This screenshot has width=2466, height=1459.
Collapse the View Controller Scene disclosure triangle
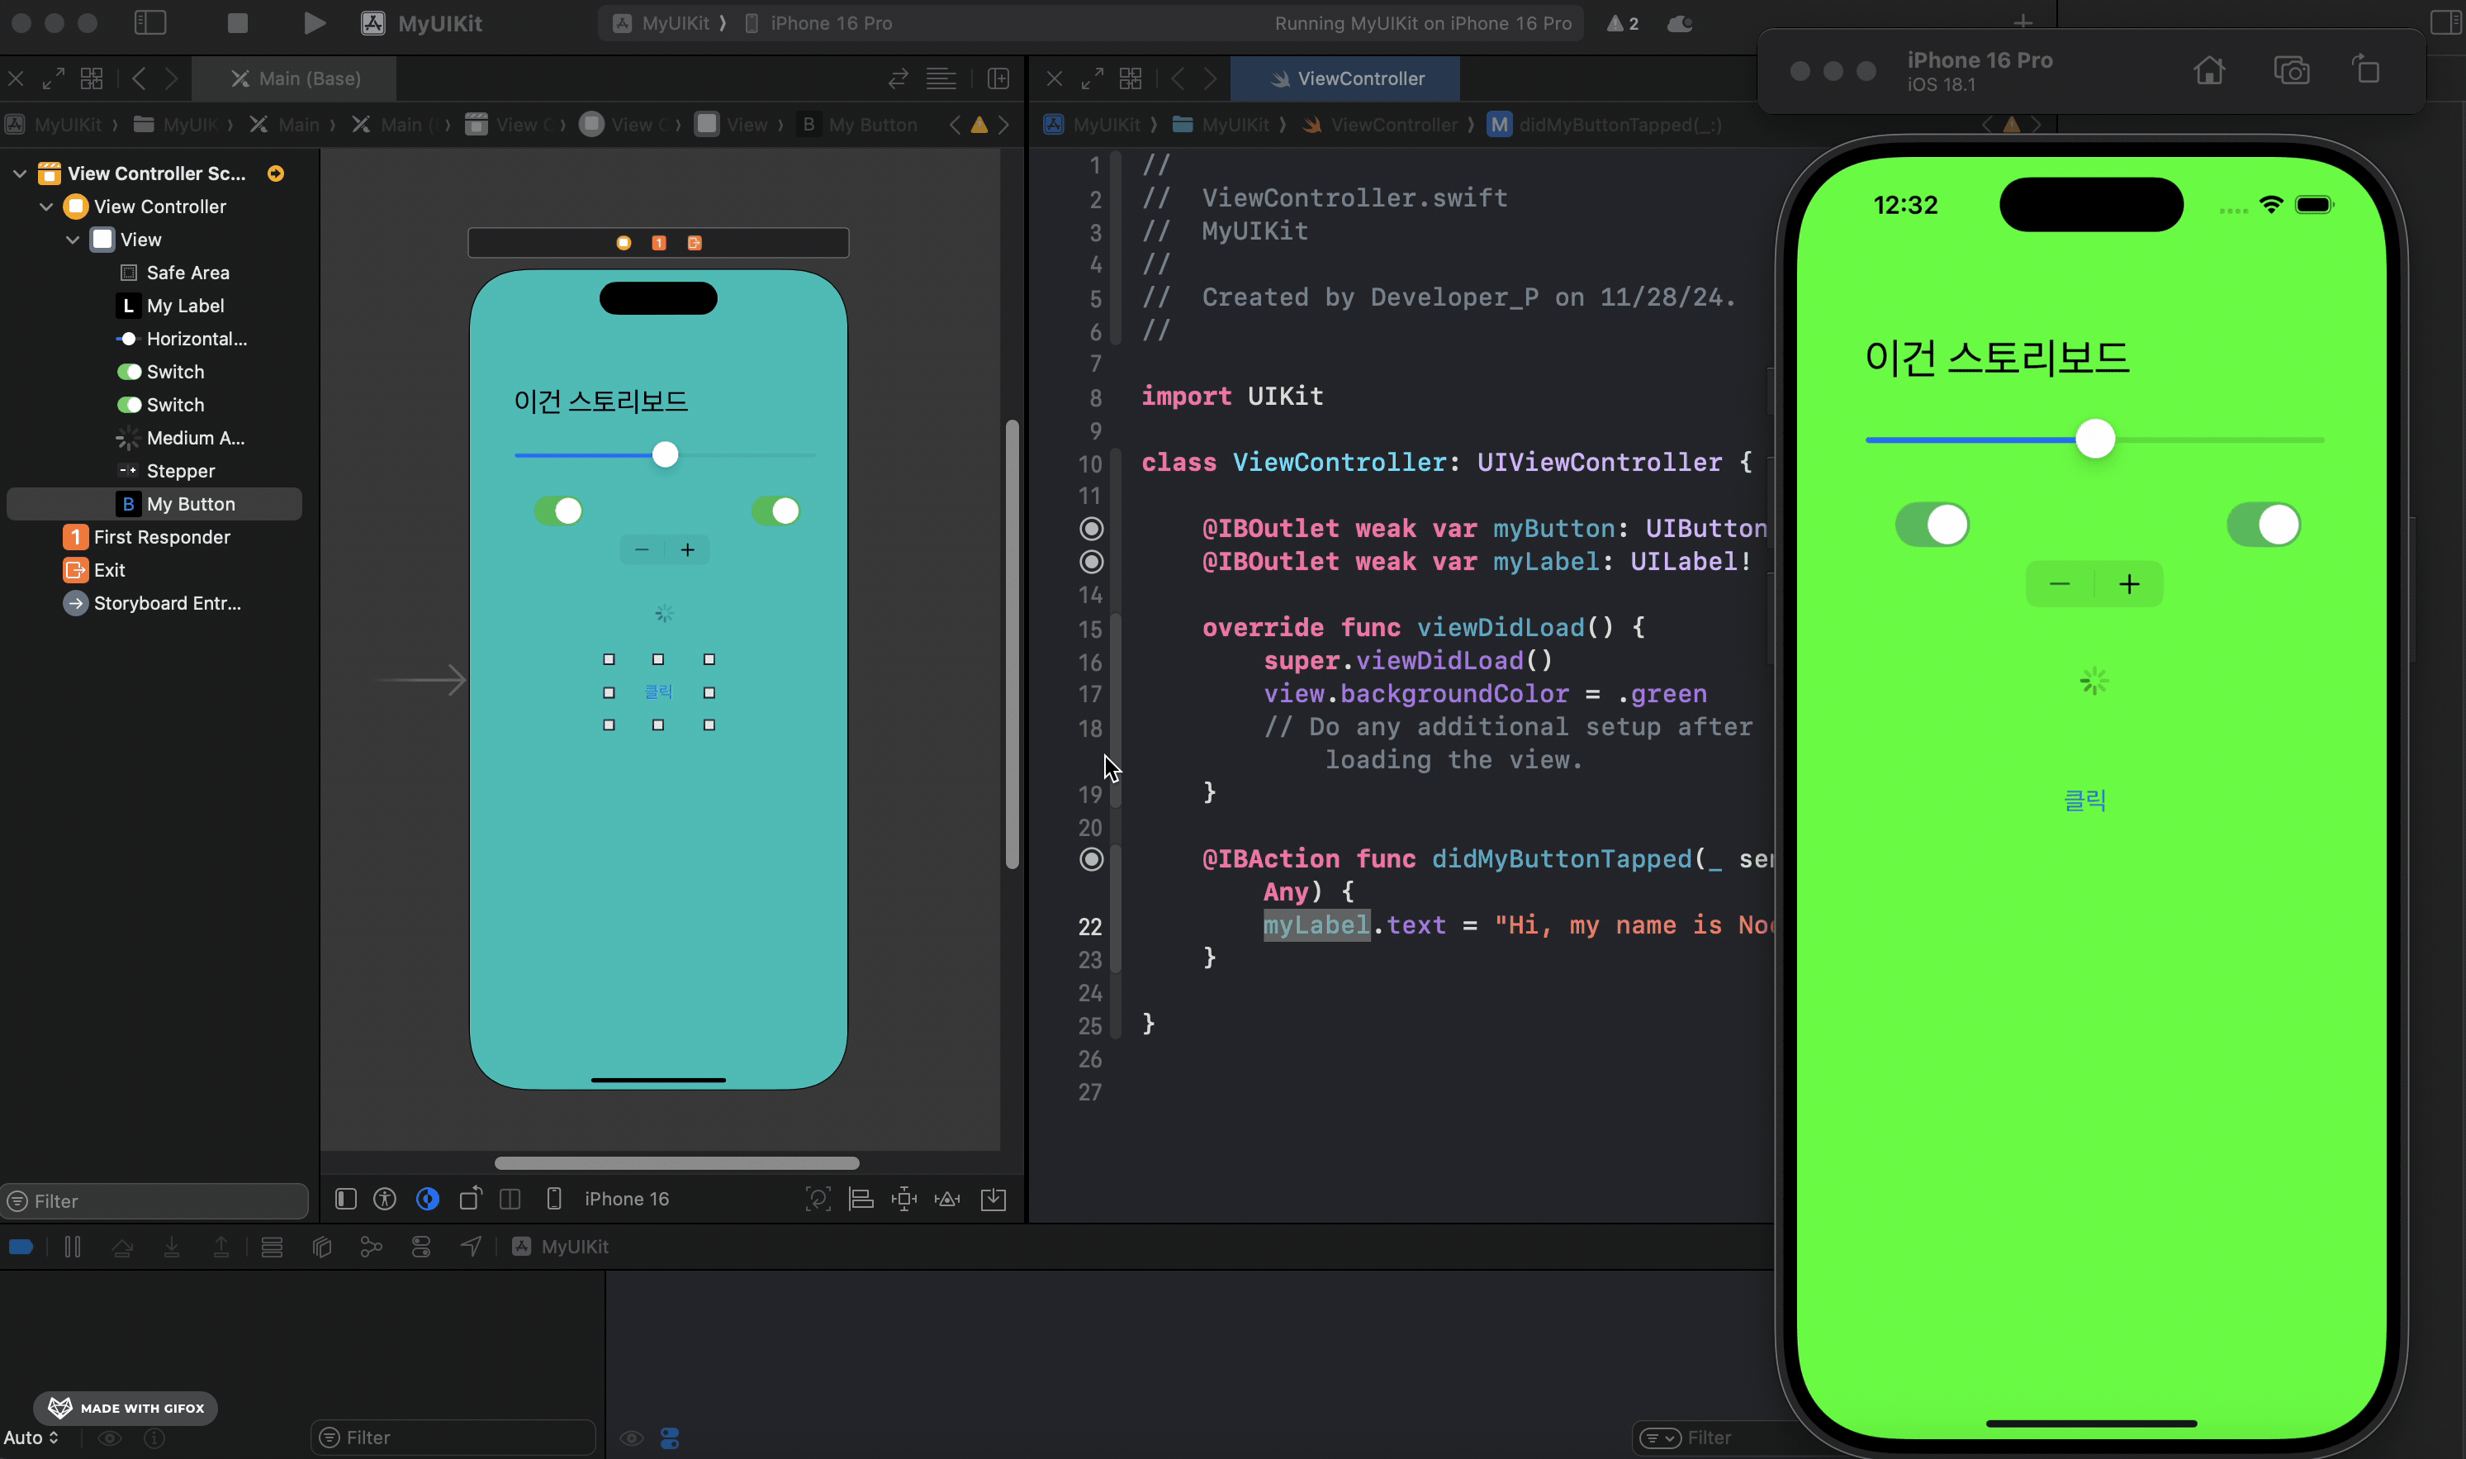point(20,174)
